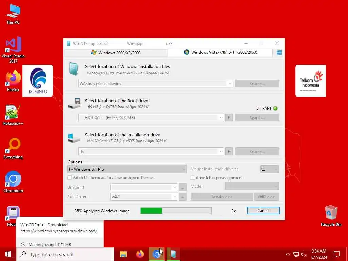Click the Wimgapi title bar label
The width and height of the screenshot is (348, 261).
click(135, 43)
